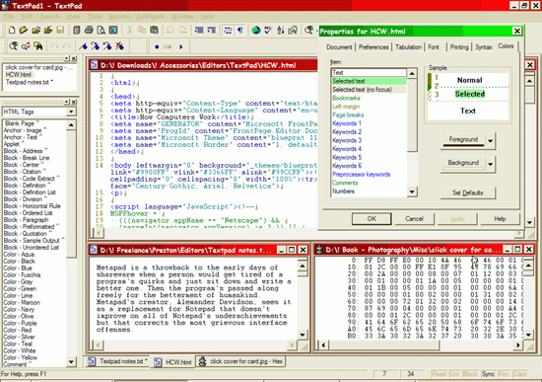Toggle bookmark with the blue flag icon

(83, 46)
